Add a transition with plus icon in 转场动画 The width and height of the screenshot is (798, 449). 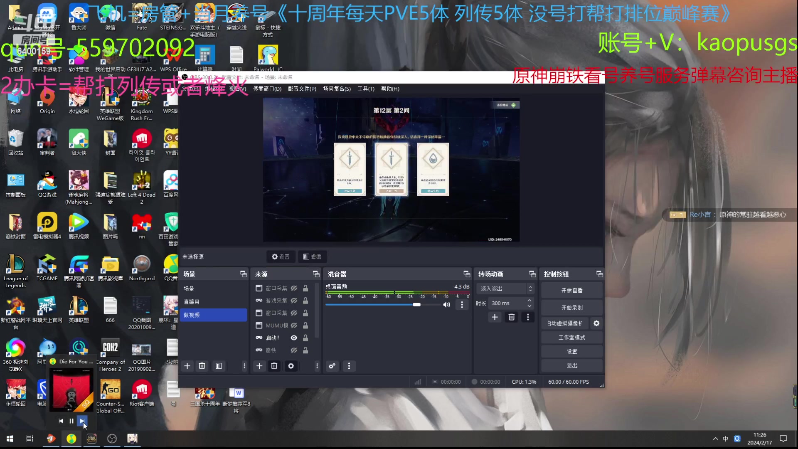[495, 317]
